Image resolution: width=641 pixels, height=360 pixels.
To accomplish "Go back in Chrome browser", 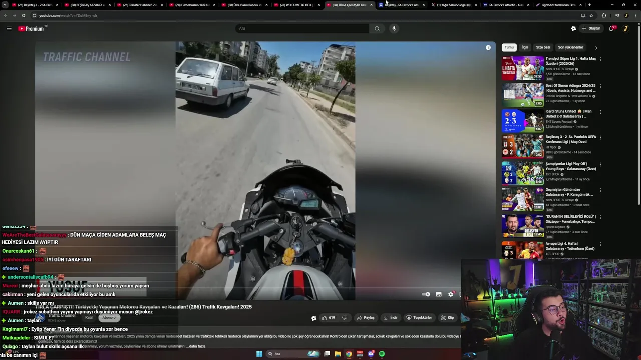I will pyautogui.click(x=6, y=15).
